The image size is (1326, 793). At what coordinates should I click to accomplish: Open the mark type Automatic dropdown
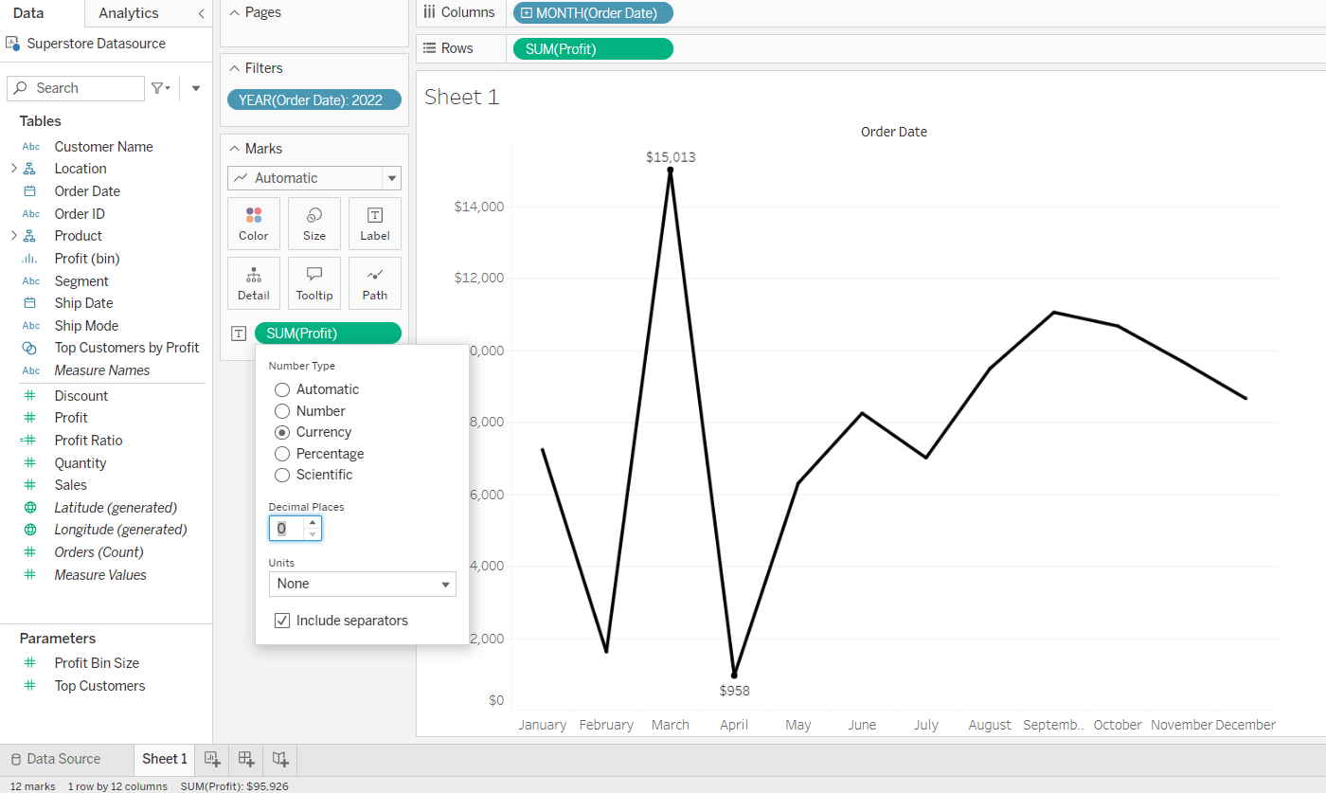(314, 178)
